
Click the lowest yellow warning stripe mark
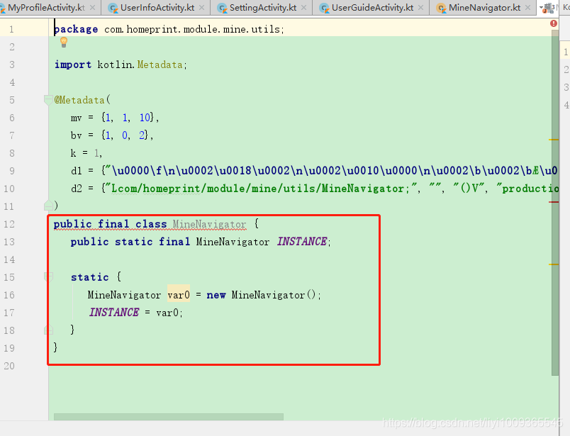click(x=554, y=264)
